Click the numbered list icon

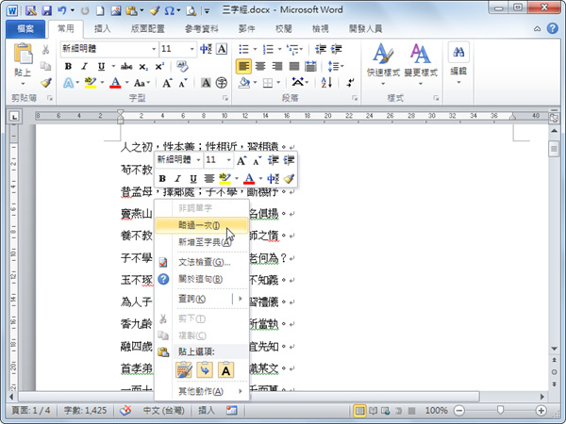(268, 49)
